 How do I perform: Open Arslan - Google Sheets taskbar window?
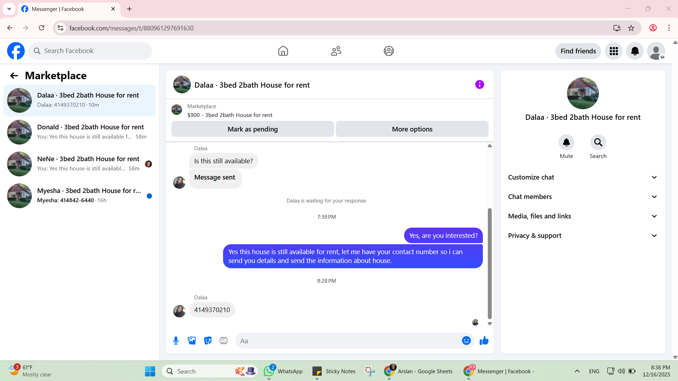point(419,371)
